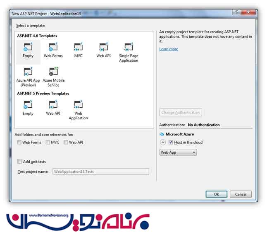Click the 'Single Page Application' label text
The image size is (267, 232).
pyautogui.click(x=129, y=58)
